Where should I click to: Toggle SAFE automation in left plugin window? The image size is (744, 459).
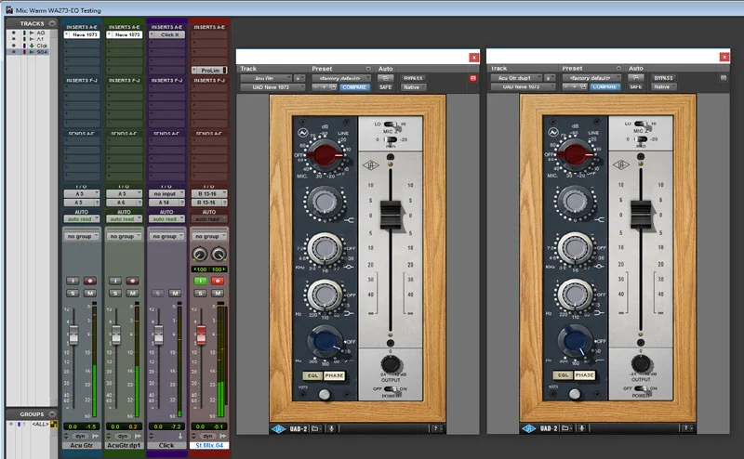tap(386, 87)
